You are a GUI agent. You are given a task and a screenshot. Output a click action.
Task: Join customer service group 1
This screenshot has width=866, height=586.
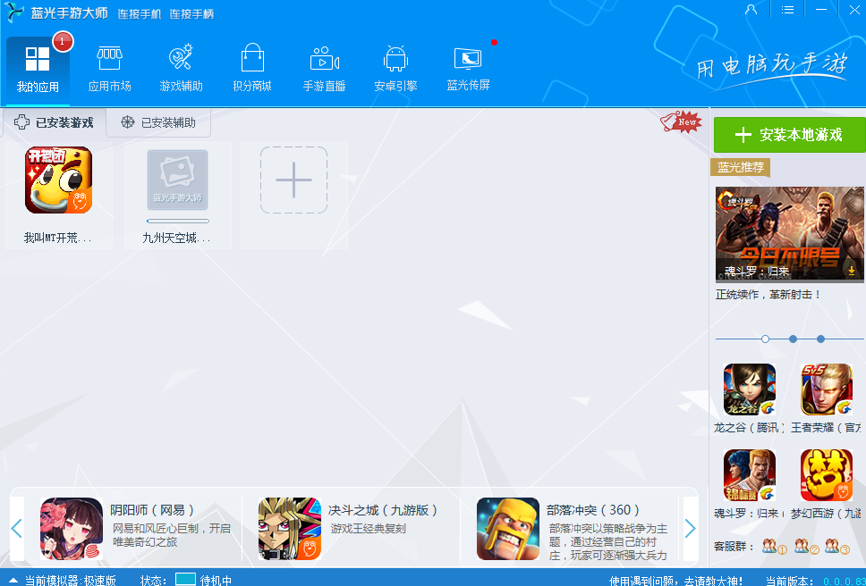tap(774, 547)
